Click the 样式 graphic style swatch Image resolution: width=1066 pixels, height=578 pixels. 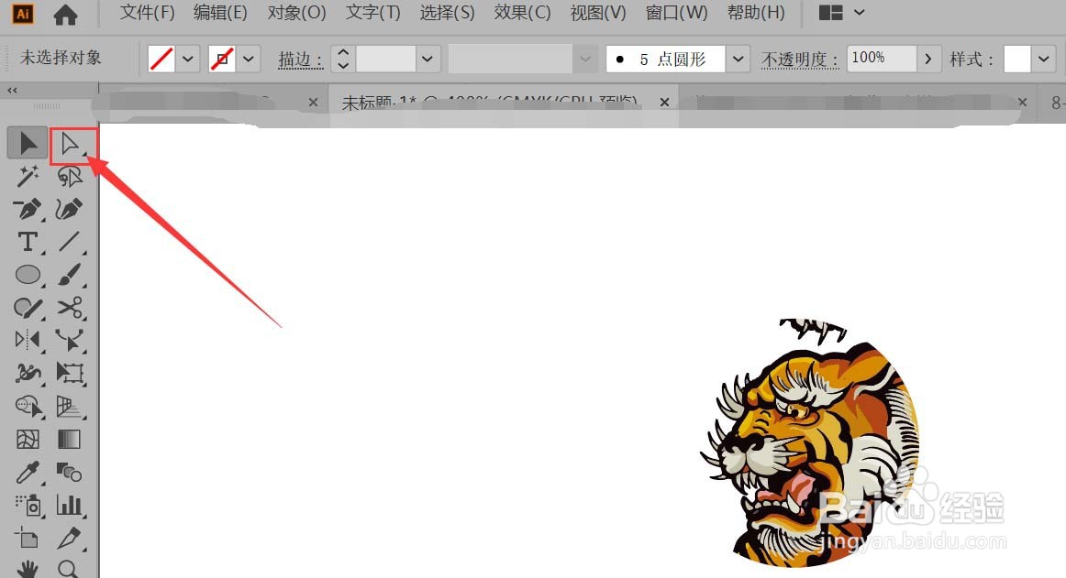pyautogui.click(x=1017, y=60)
